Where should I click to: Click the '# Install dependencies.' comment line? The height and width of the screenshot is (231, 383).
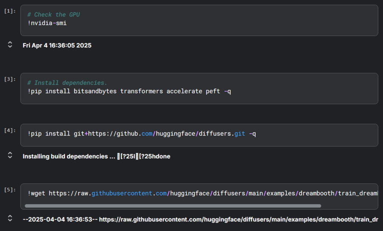point(67,83)
